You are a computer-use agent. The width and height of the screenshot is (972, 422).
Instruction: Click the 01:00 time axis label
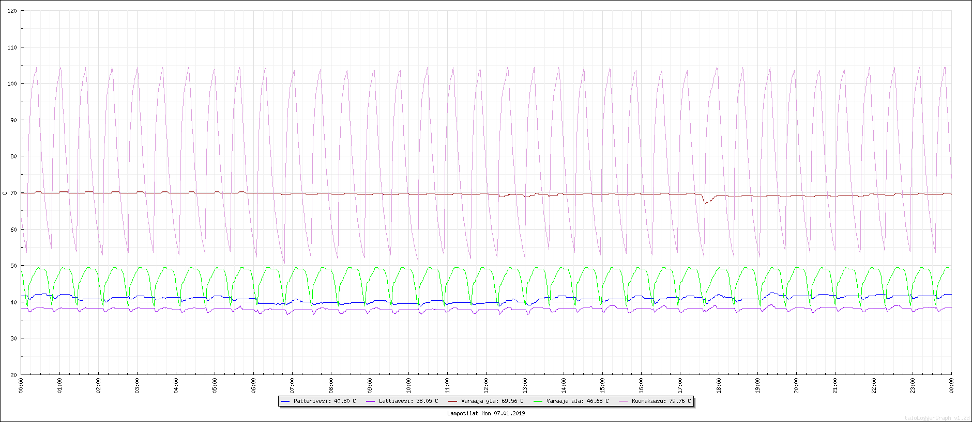click(59, 385)
